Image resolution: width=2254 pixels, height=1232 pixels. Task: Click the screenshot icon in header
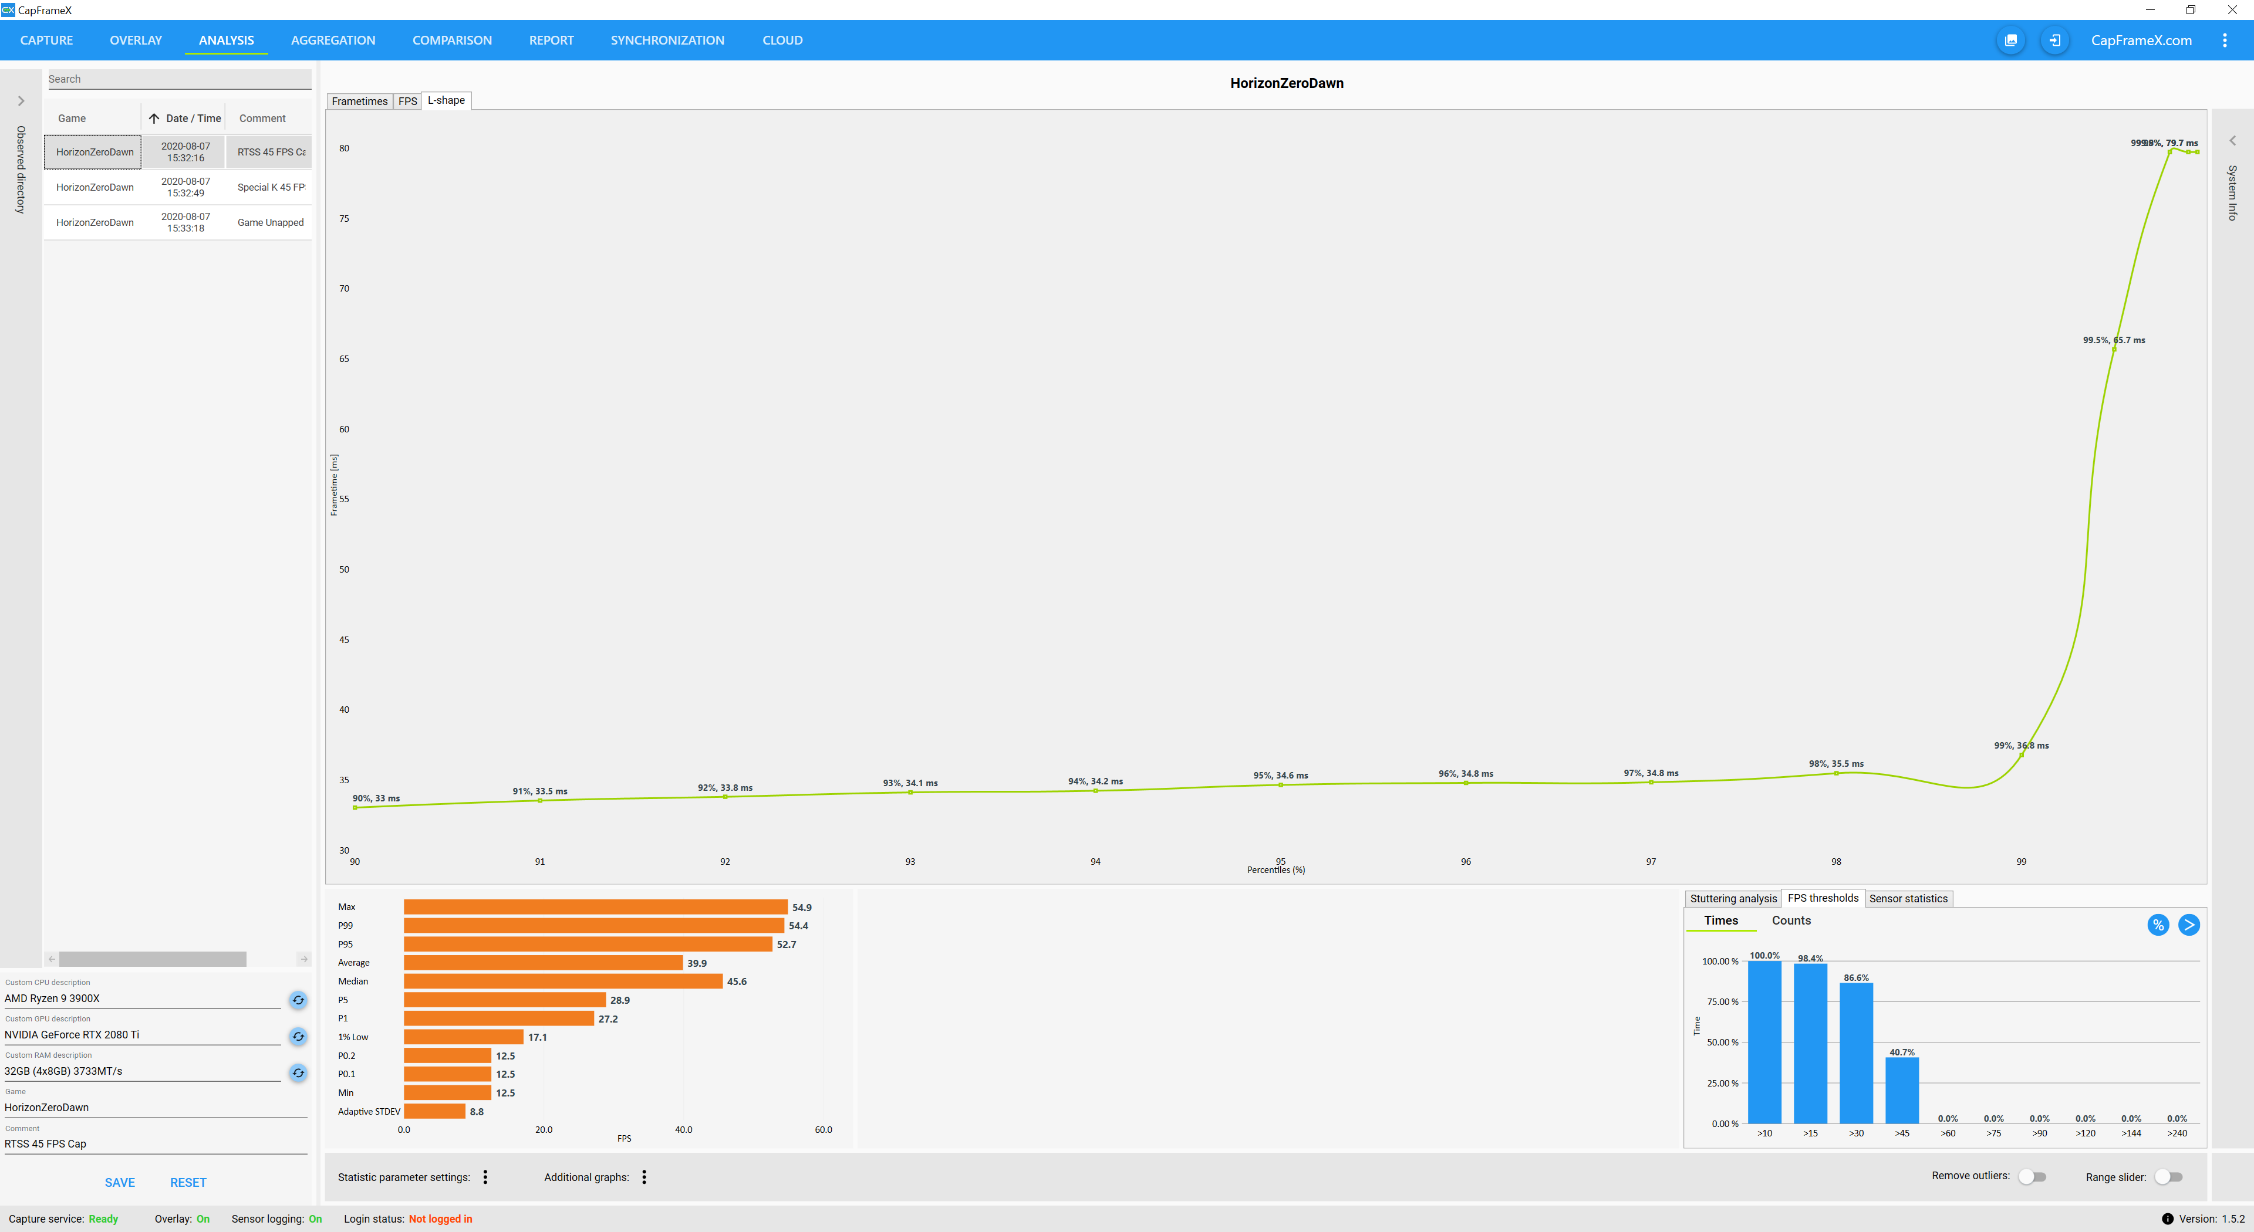tap(2010, 40)
